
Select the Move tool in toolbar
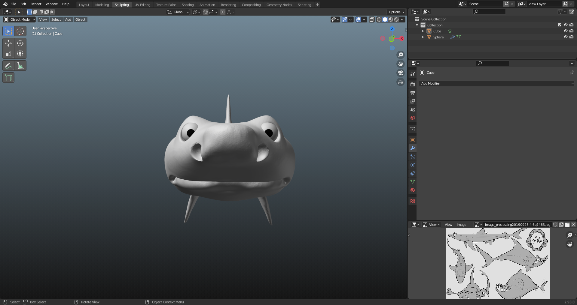click(8, 43)
